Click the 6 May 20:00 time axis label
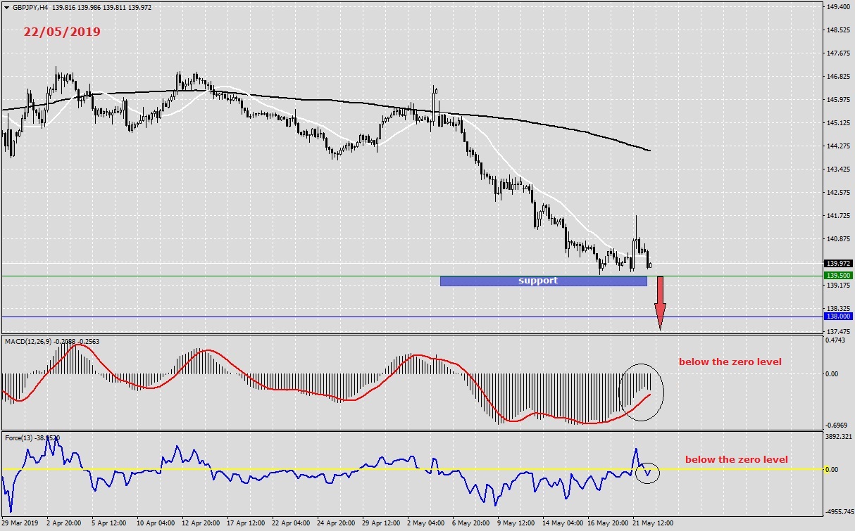Viewport: 855px width, 531px height. 470,524
